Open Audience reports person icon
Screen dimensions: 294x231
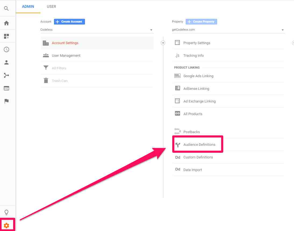pos(6,62)
